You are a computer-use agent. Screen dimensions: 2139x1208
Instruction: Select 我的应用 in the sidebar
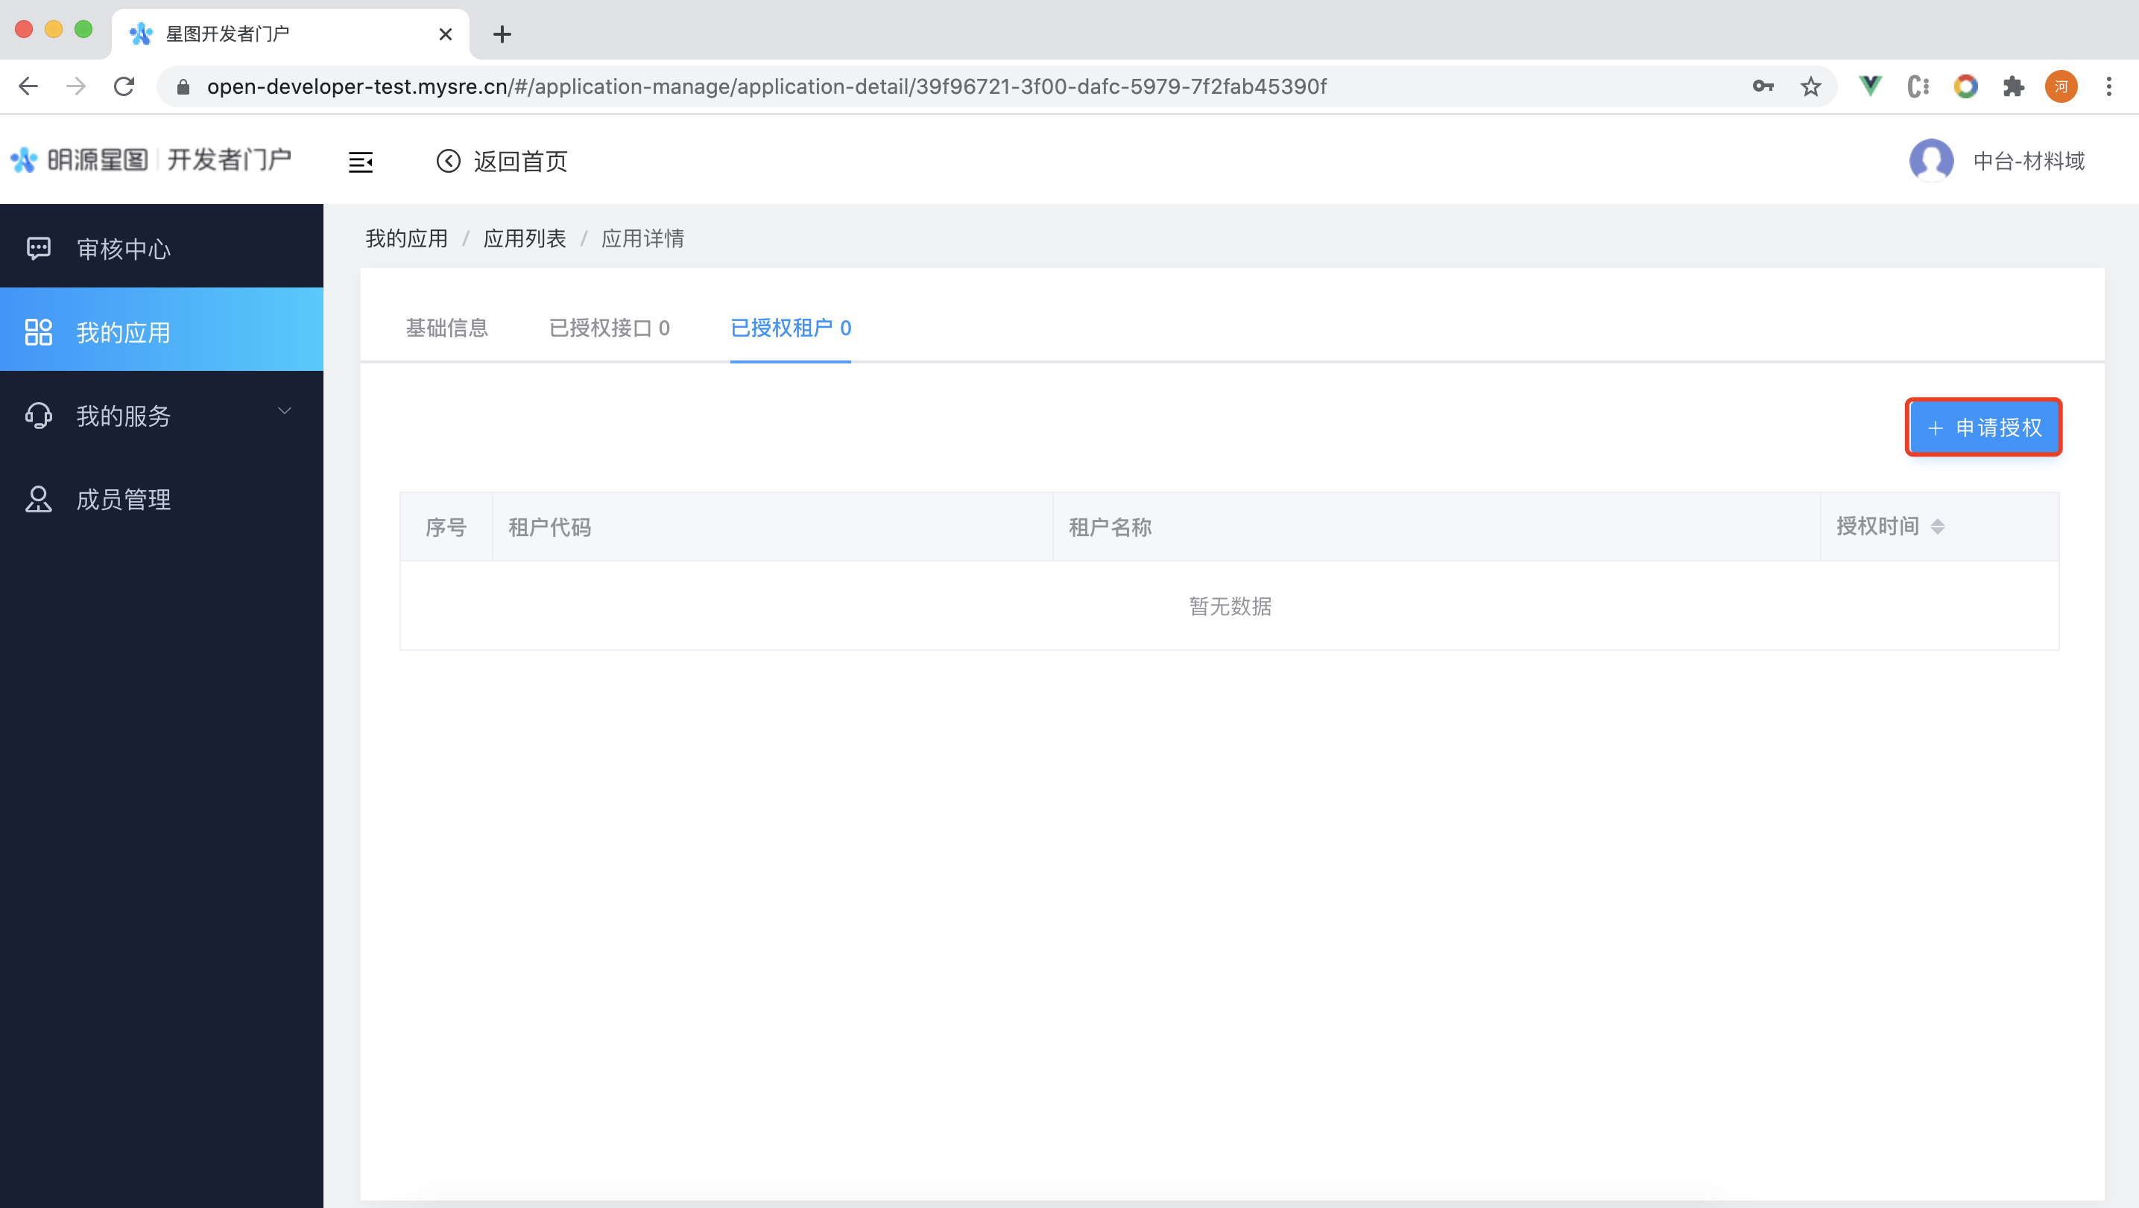point(123,332)
